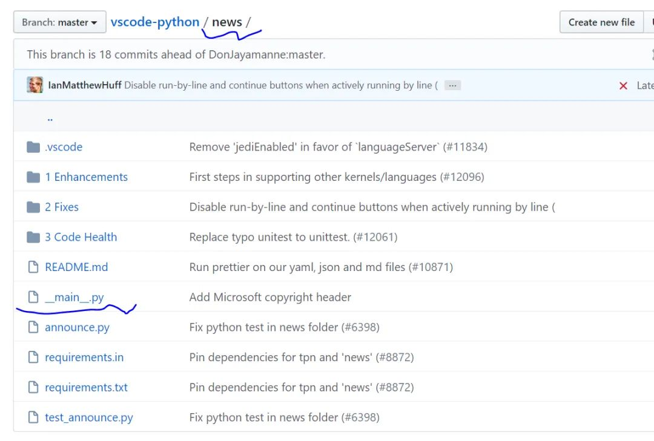Click the 3 Code Health folder icon
Image resolution: width=654 pixels, height=441 pixels.
(33, 237)
